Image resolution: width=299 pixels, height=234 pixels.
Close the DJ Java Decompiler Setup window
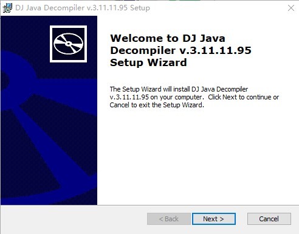pos(291,8)
